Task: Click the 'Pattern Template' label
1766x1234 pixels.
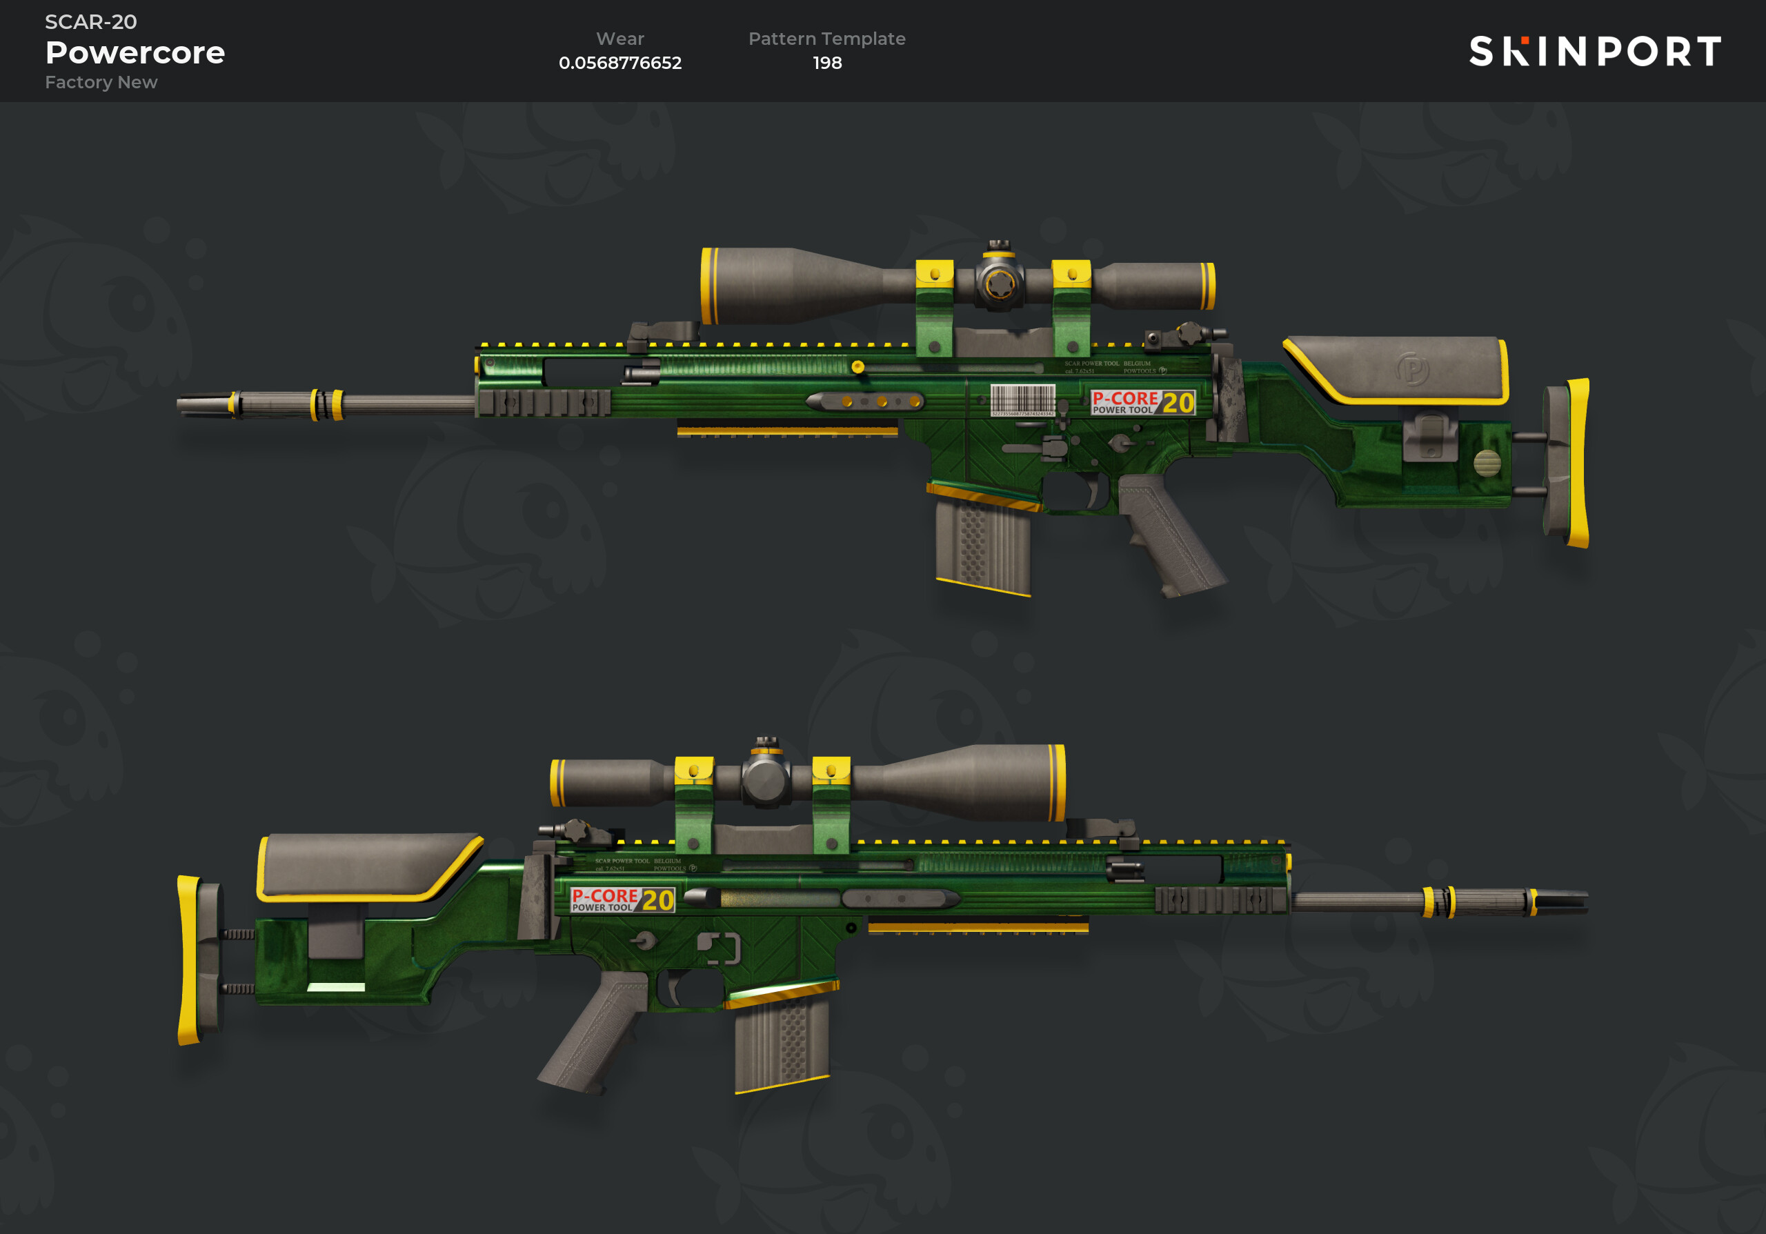Action: click(827, 39)
